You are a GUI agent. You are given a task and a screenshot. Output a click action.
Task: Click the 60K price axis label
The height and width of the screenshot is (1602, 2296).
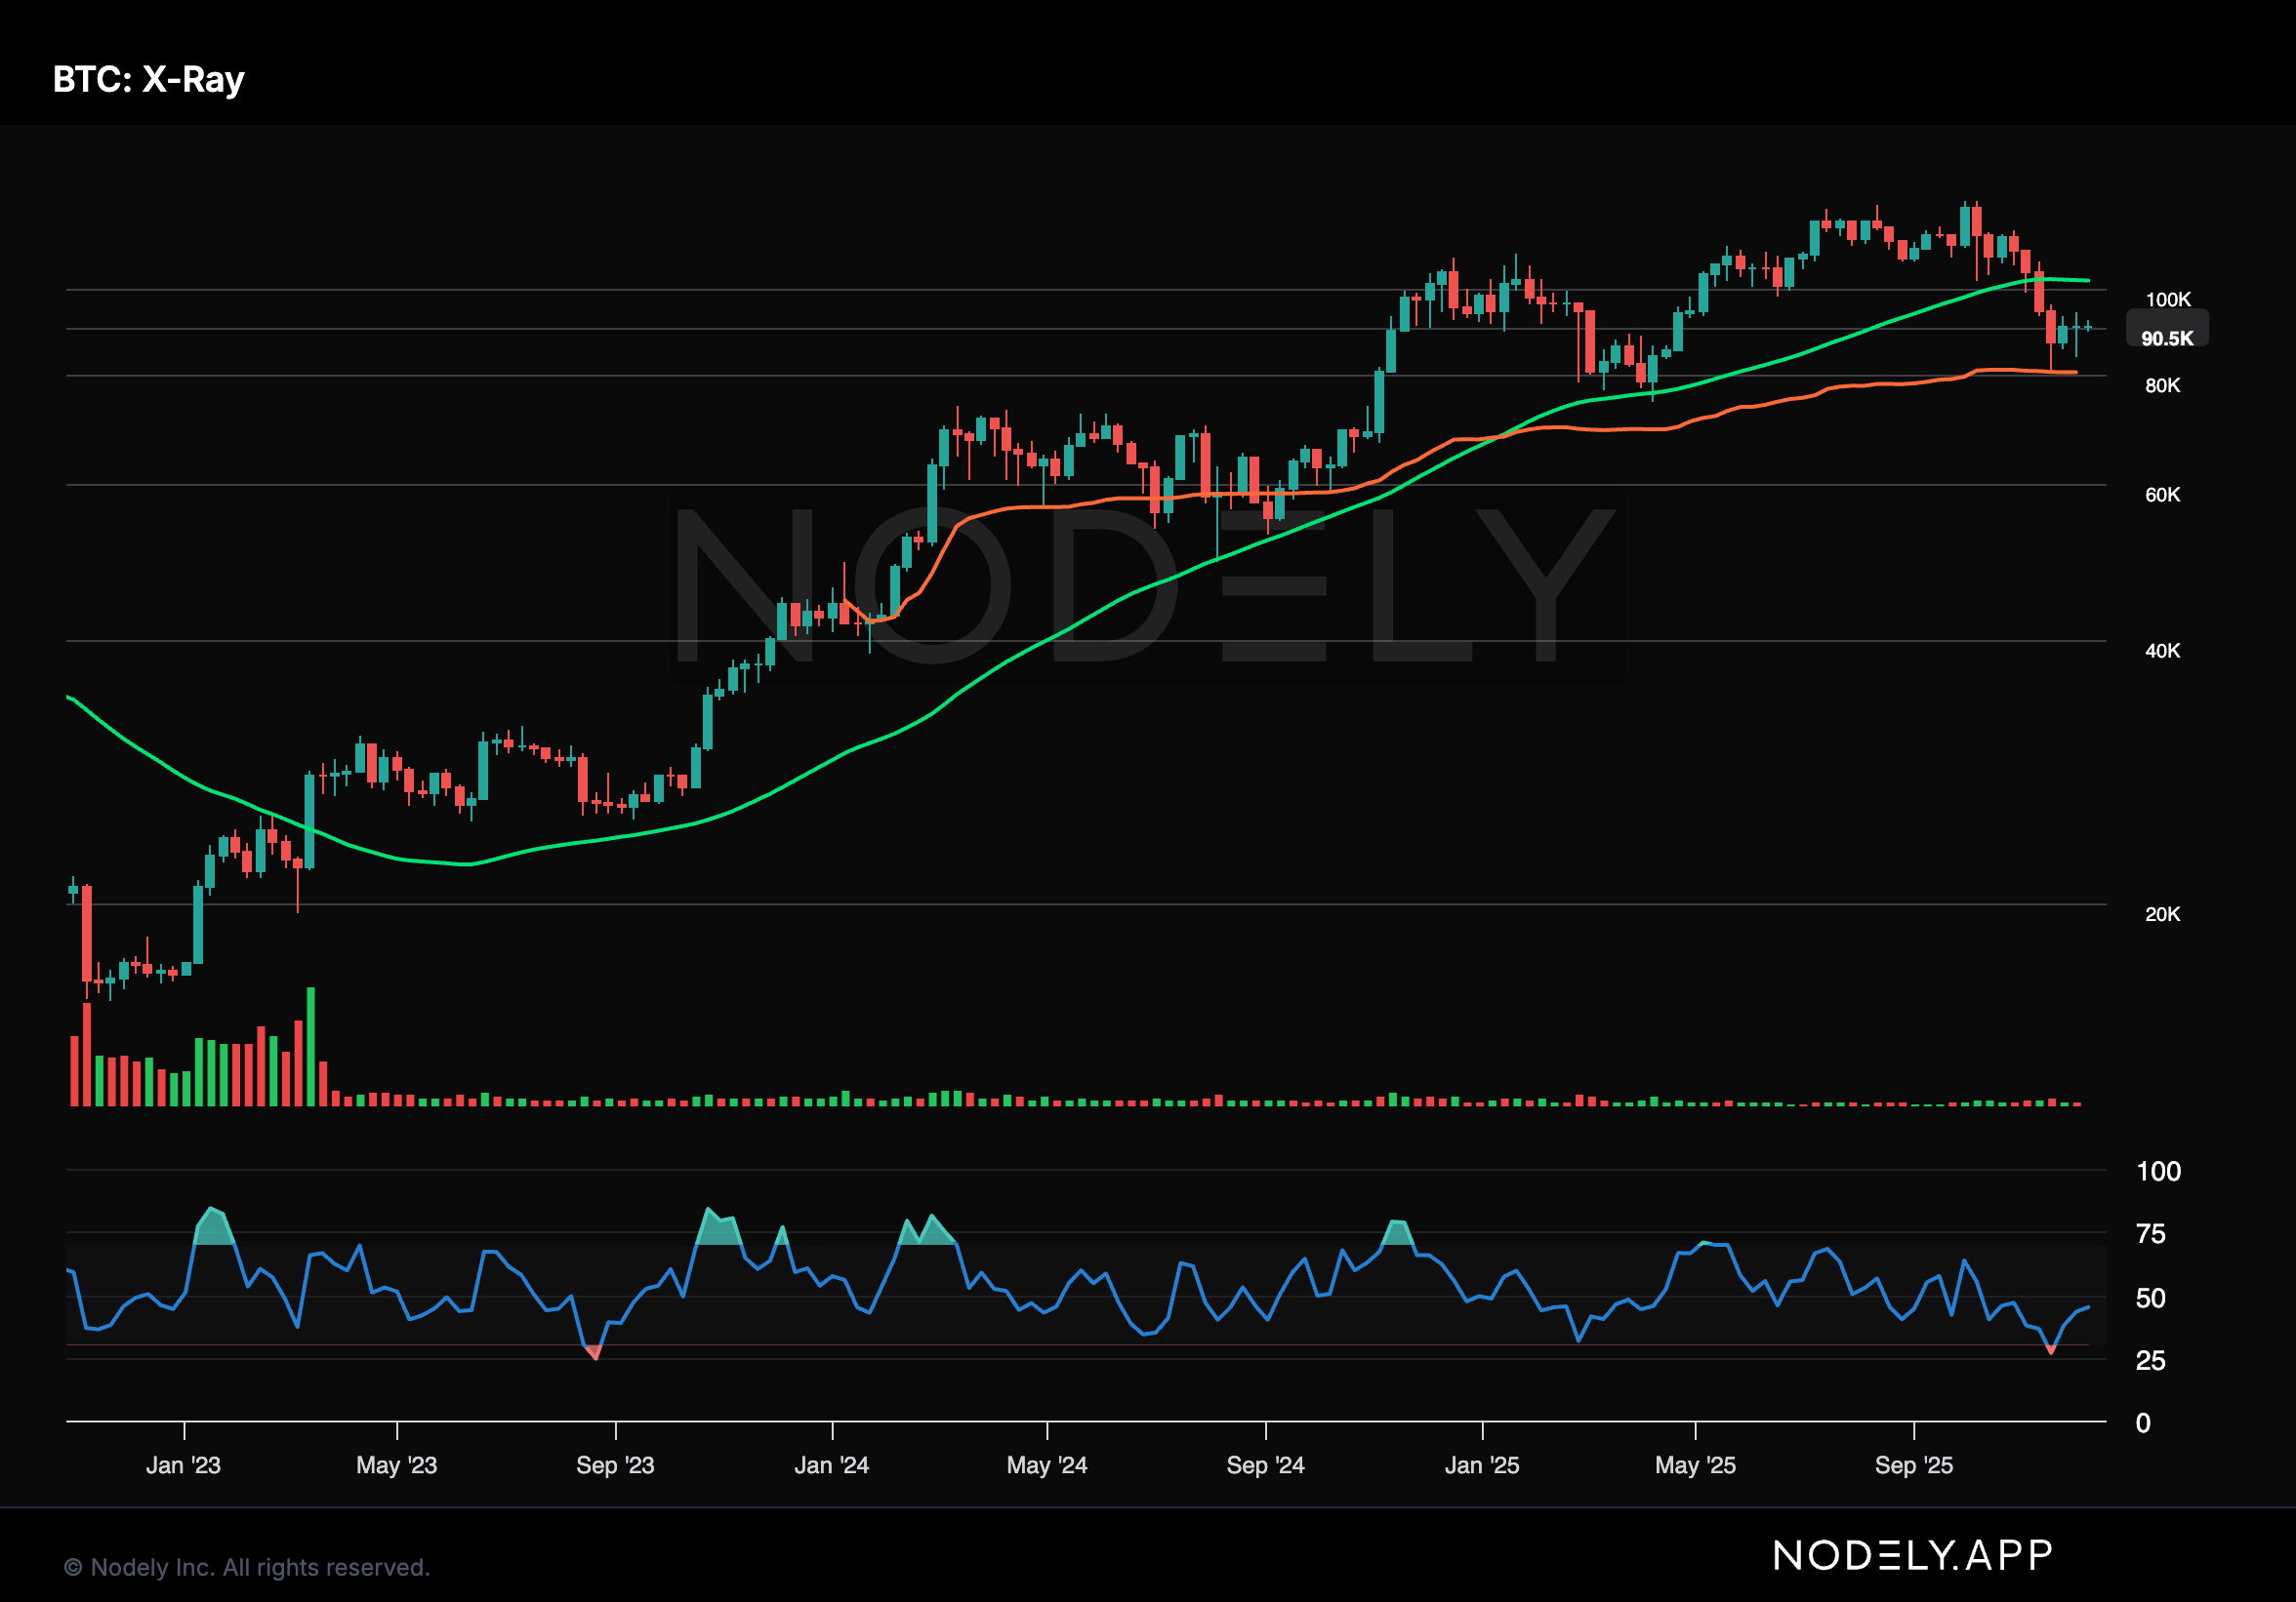(x=2162, y=495)
